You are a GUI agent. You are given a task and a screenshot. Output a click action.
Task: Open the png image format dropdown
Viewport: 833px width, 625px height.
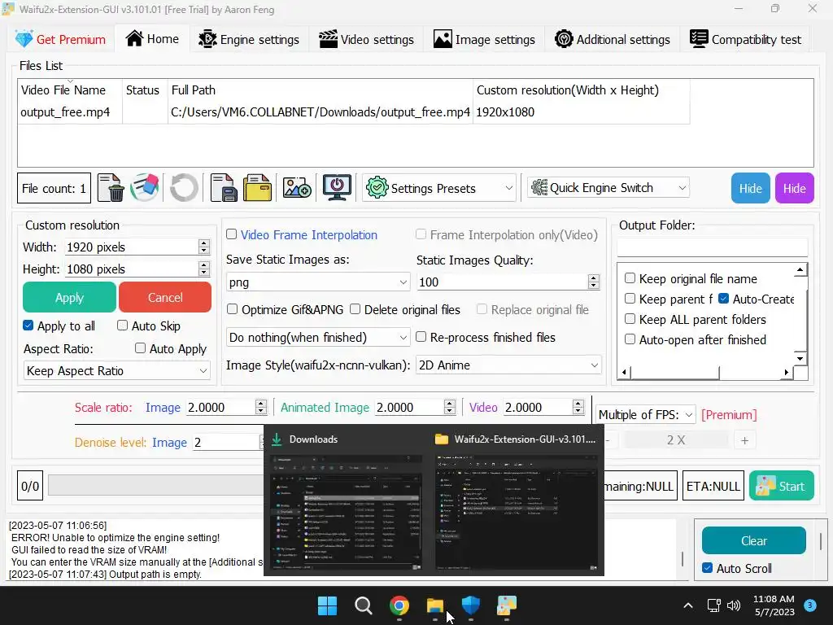pos(318,282)
